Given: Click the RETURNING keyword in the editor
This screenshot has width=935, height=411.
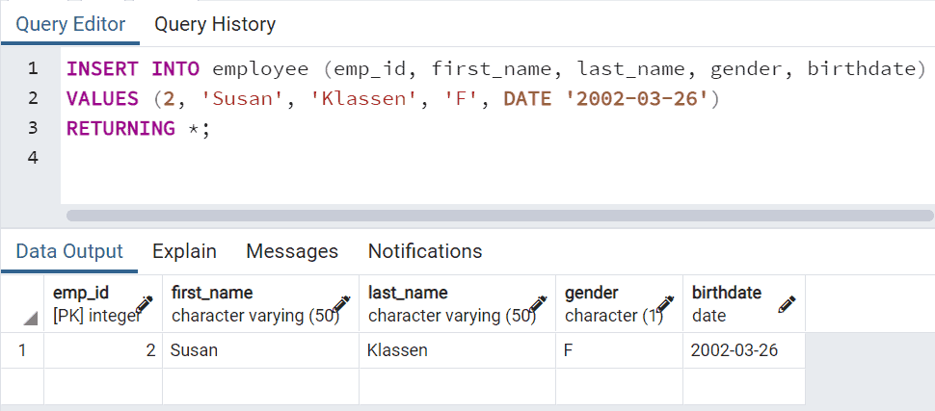Looking at the screenshot, I should [120, 128].
